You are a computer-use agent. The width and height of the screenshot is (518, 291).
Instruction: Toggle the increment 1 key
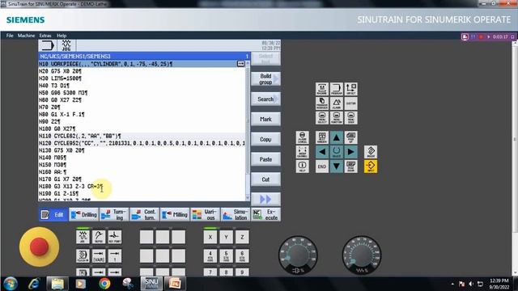coord(115,256)
